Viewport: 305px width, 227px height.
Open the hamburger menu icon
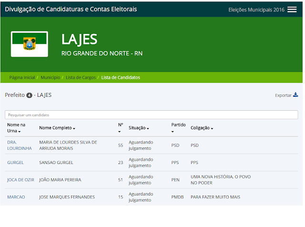coord(292,10)
